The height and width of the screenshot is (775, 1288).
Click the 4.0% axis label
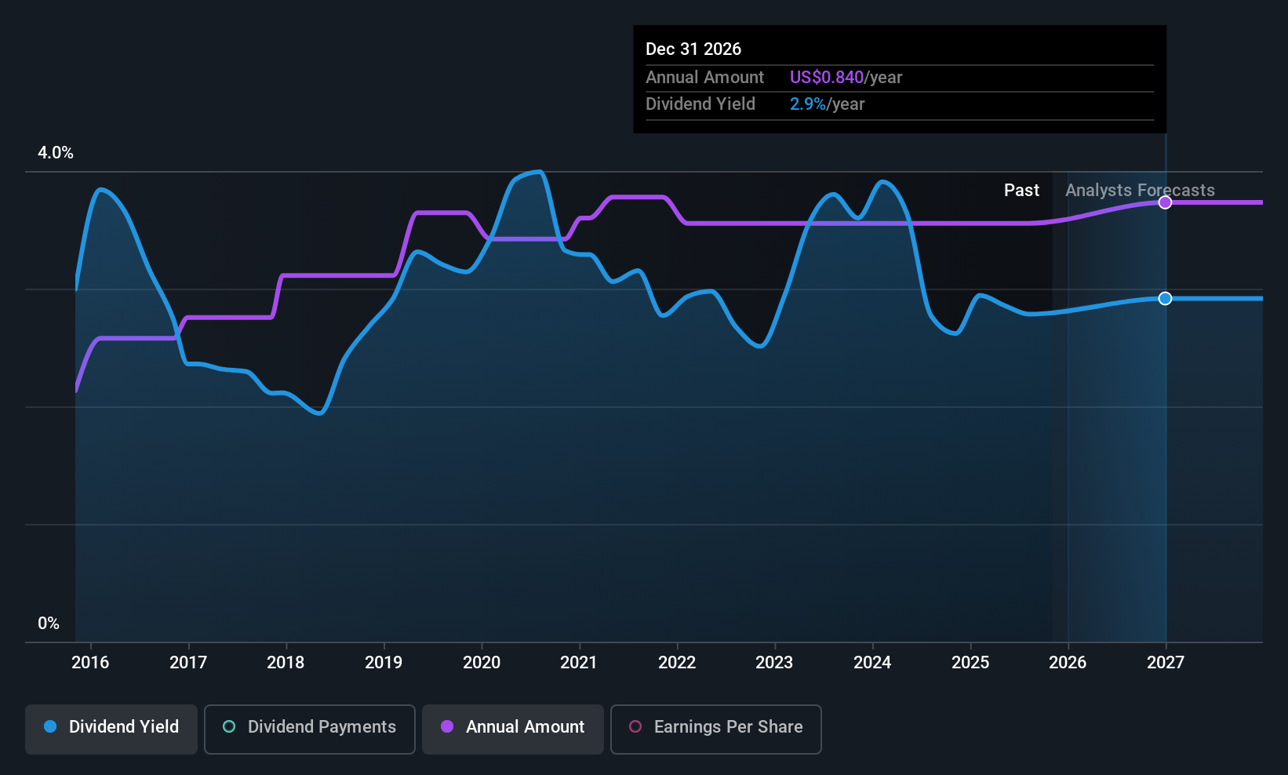[55, 153]
